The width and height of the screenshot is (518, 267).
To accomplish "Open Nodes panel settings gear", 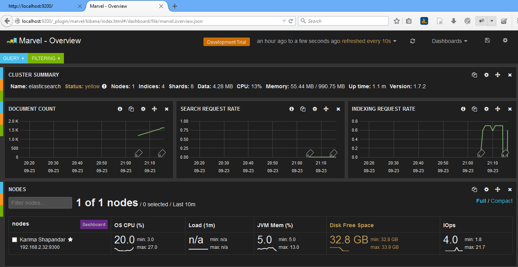I will [x=486, y=190].
